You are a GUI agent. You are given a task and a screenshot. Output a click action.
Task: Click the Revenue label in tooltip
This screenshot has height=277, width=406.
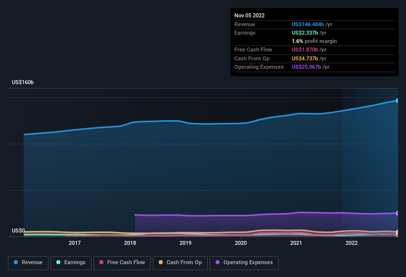245,24
